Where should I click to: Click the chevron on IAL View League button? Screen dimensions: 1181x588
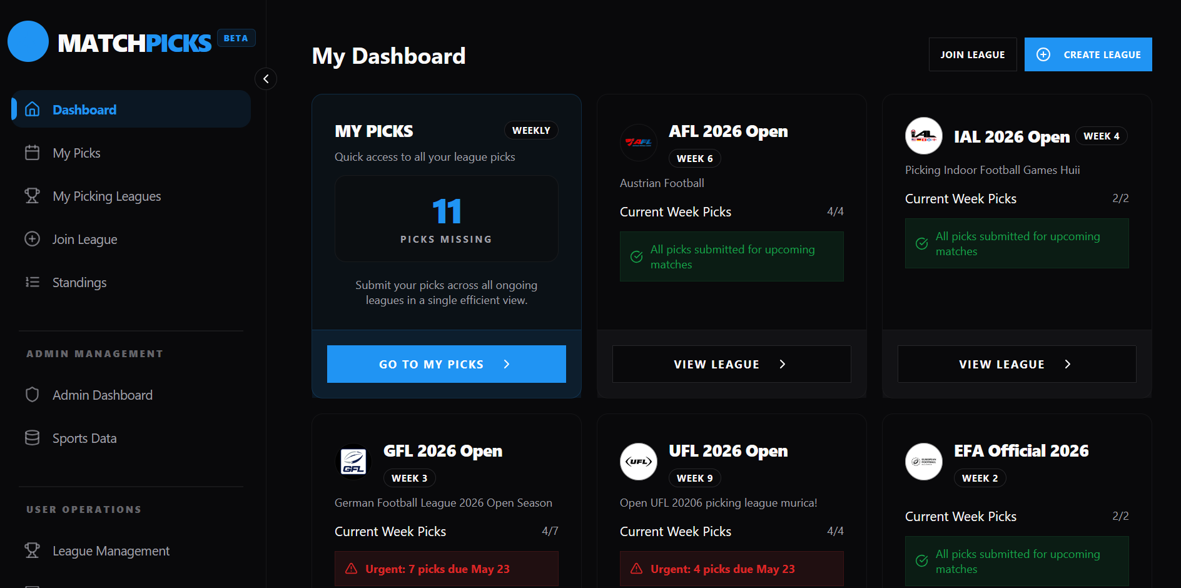(1068, 364)
